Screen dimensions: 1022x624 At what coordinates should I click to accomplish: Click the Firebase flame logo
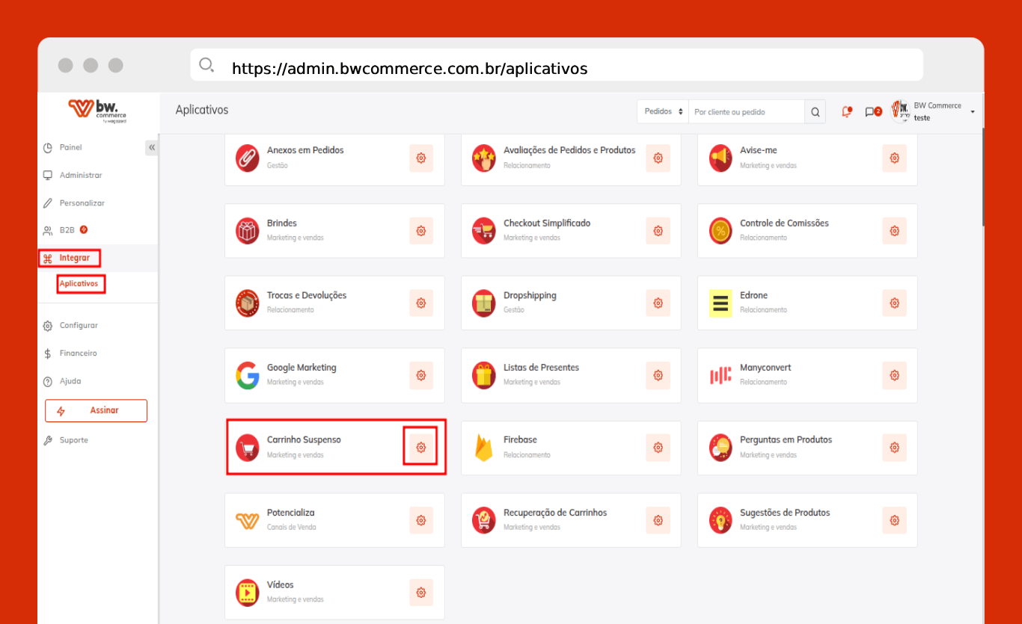coord(484,448)
